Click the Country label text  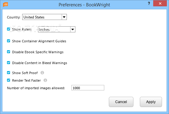click(14, 17)
